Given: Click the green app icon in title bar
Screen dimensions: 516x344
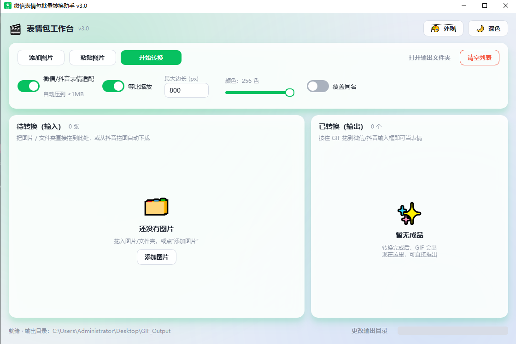Looking at the screenshot, I should click(7, 6).
